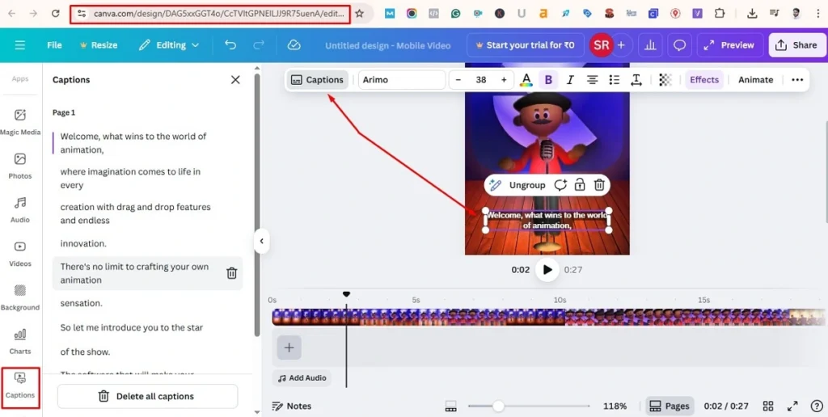Open the Magic Media app

tap(20, 122)
